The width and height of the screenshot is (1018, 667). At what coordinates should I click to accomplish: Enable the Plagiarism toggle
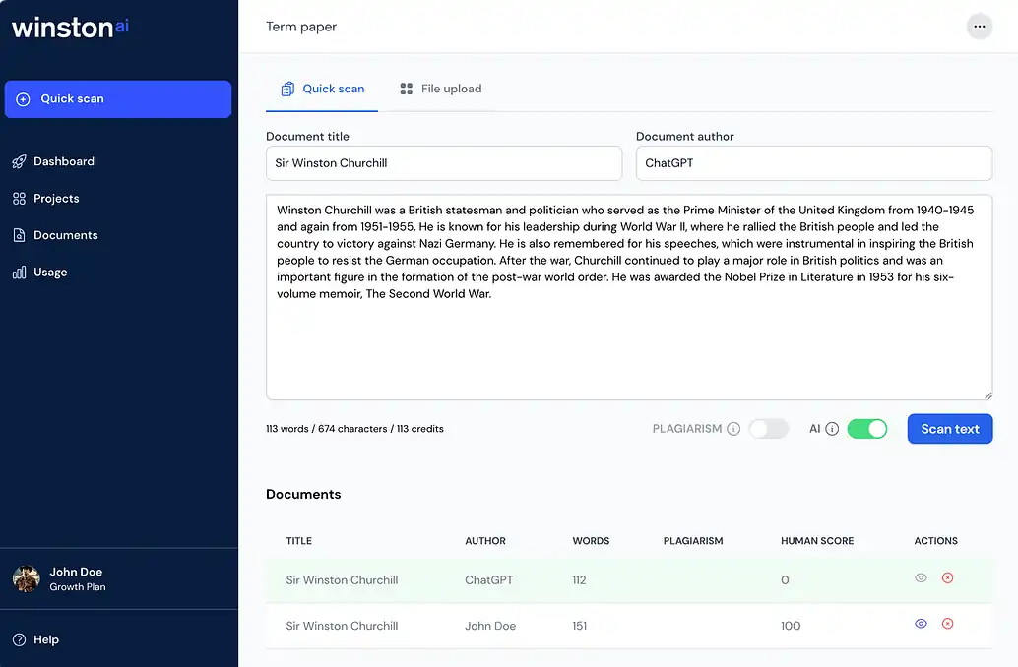click(769, 429)
